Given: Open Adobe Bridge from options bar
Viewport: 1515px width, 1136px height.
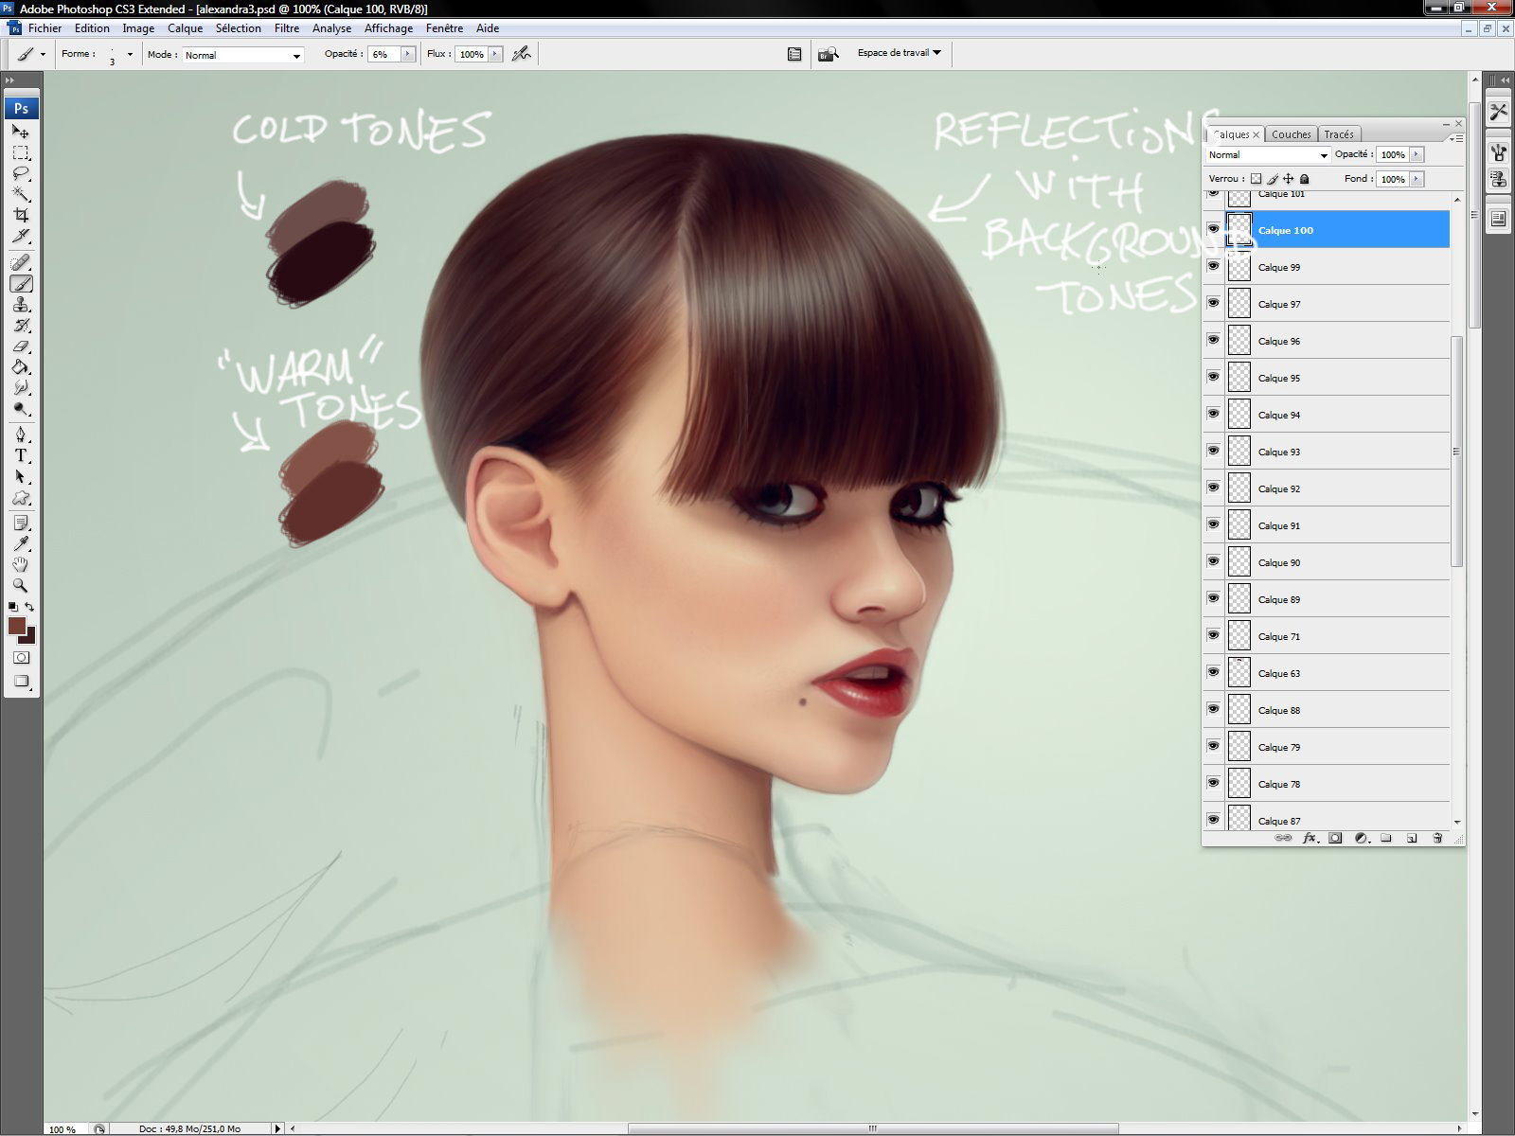Looking at the screenshot, I should pos(829,54).
